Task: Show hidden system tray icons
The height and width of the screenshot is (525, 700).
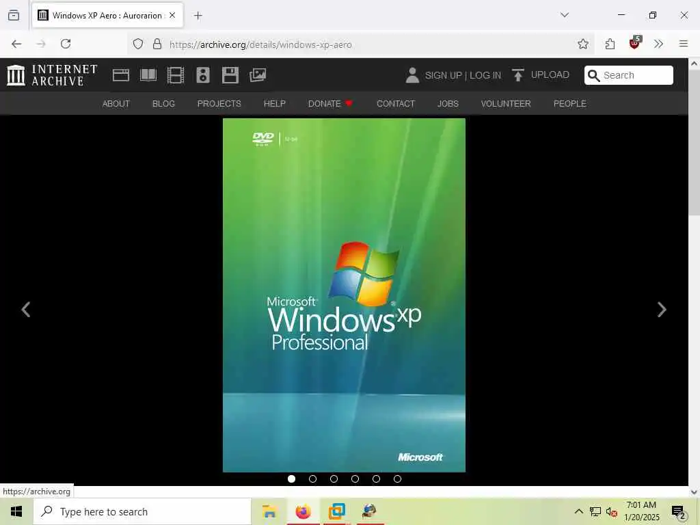Action: pyautogui.click(x=578, y=511)
